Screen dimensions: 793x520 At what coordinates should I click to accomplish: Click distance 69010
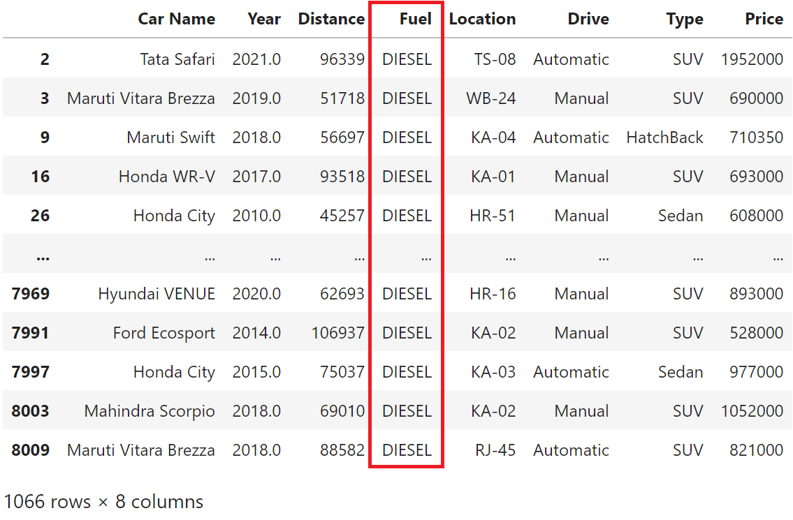point(342,411)
